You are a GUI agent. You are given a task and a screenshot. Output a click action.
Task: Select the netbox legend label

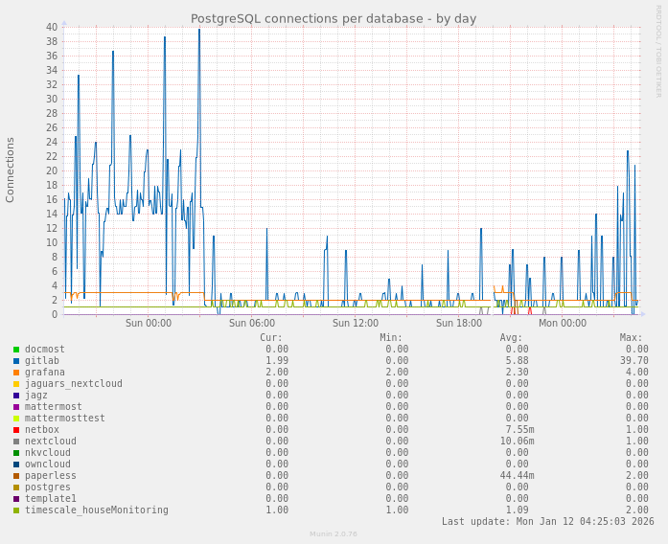42,429
